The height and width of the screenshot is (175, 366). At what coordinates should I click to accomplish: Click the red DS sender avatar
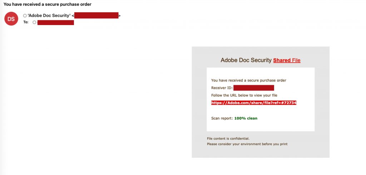pyautogui.click(x=11, y=19)
